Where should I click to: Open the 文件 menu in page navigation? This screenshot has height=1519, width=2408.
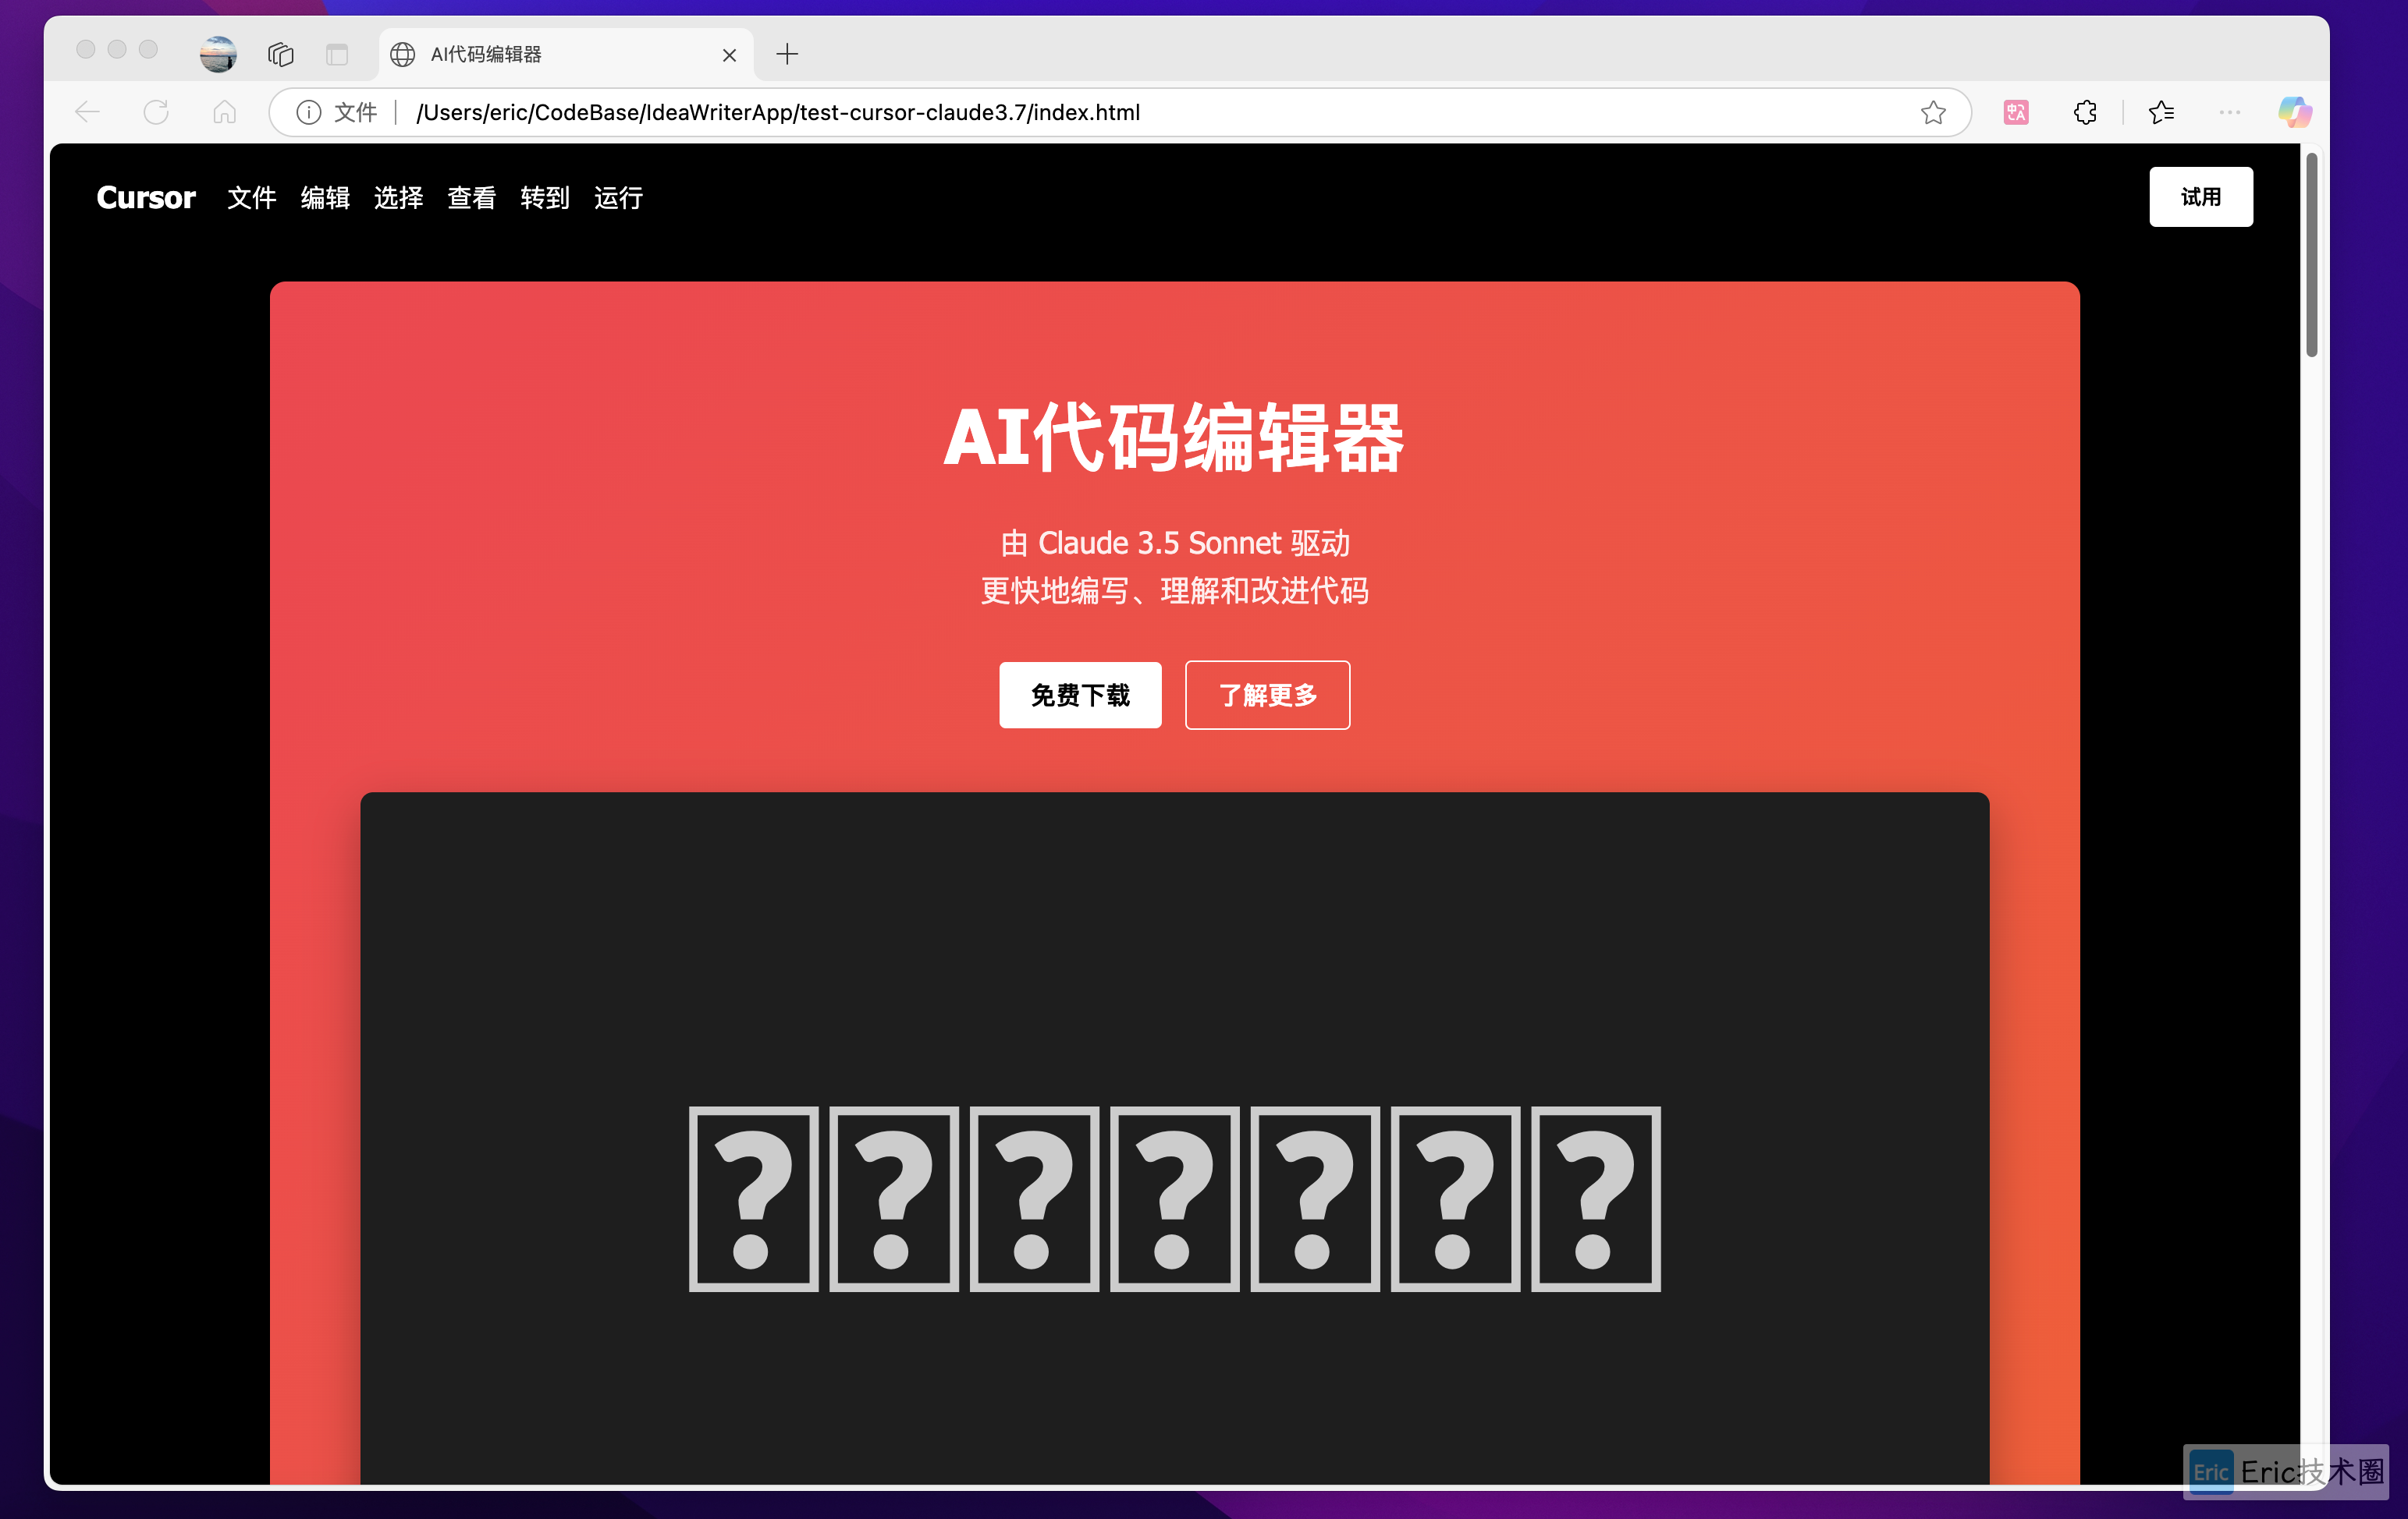pyautogui.click(x=252, y=198)
